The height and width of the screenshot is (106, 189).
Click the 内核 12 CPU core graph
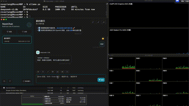176,100
